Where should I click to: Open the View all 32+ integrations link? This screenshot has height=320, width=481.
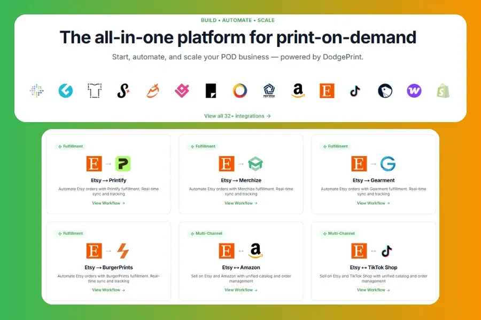(x=237, y=116)
